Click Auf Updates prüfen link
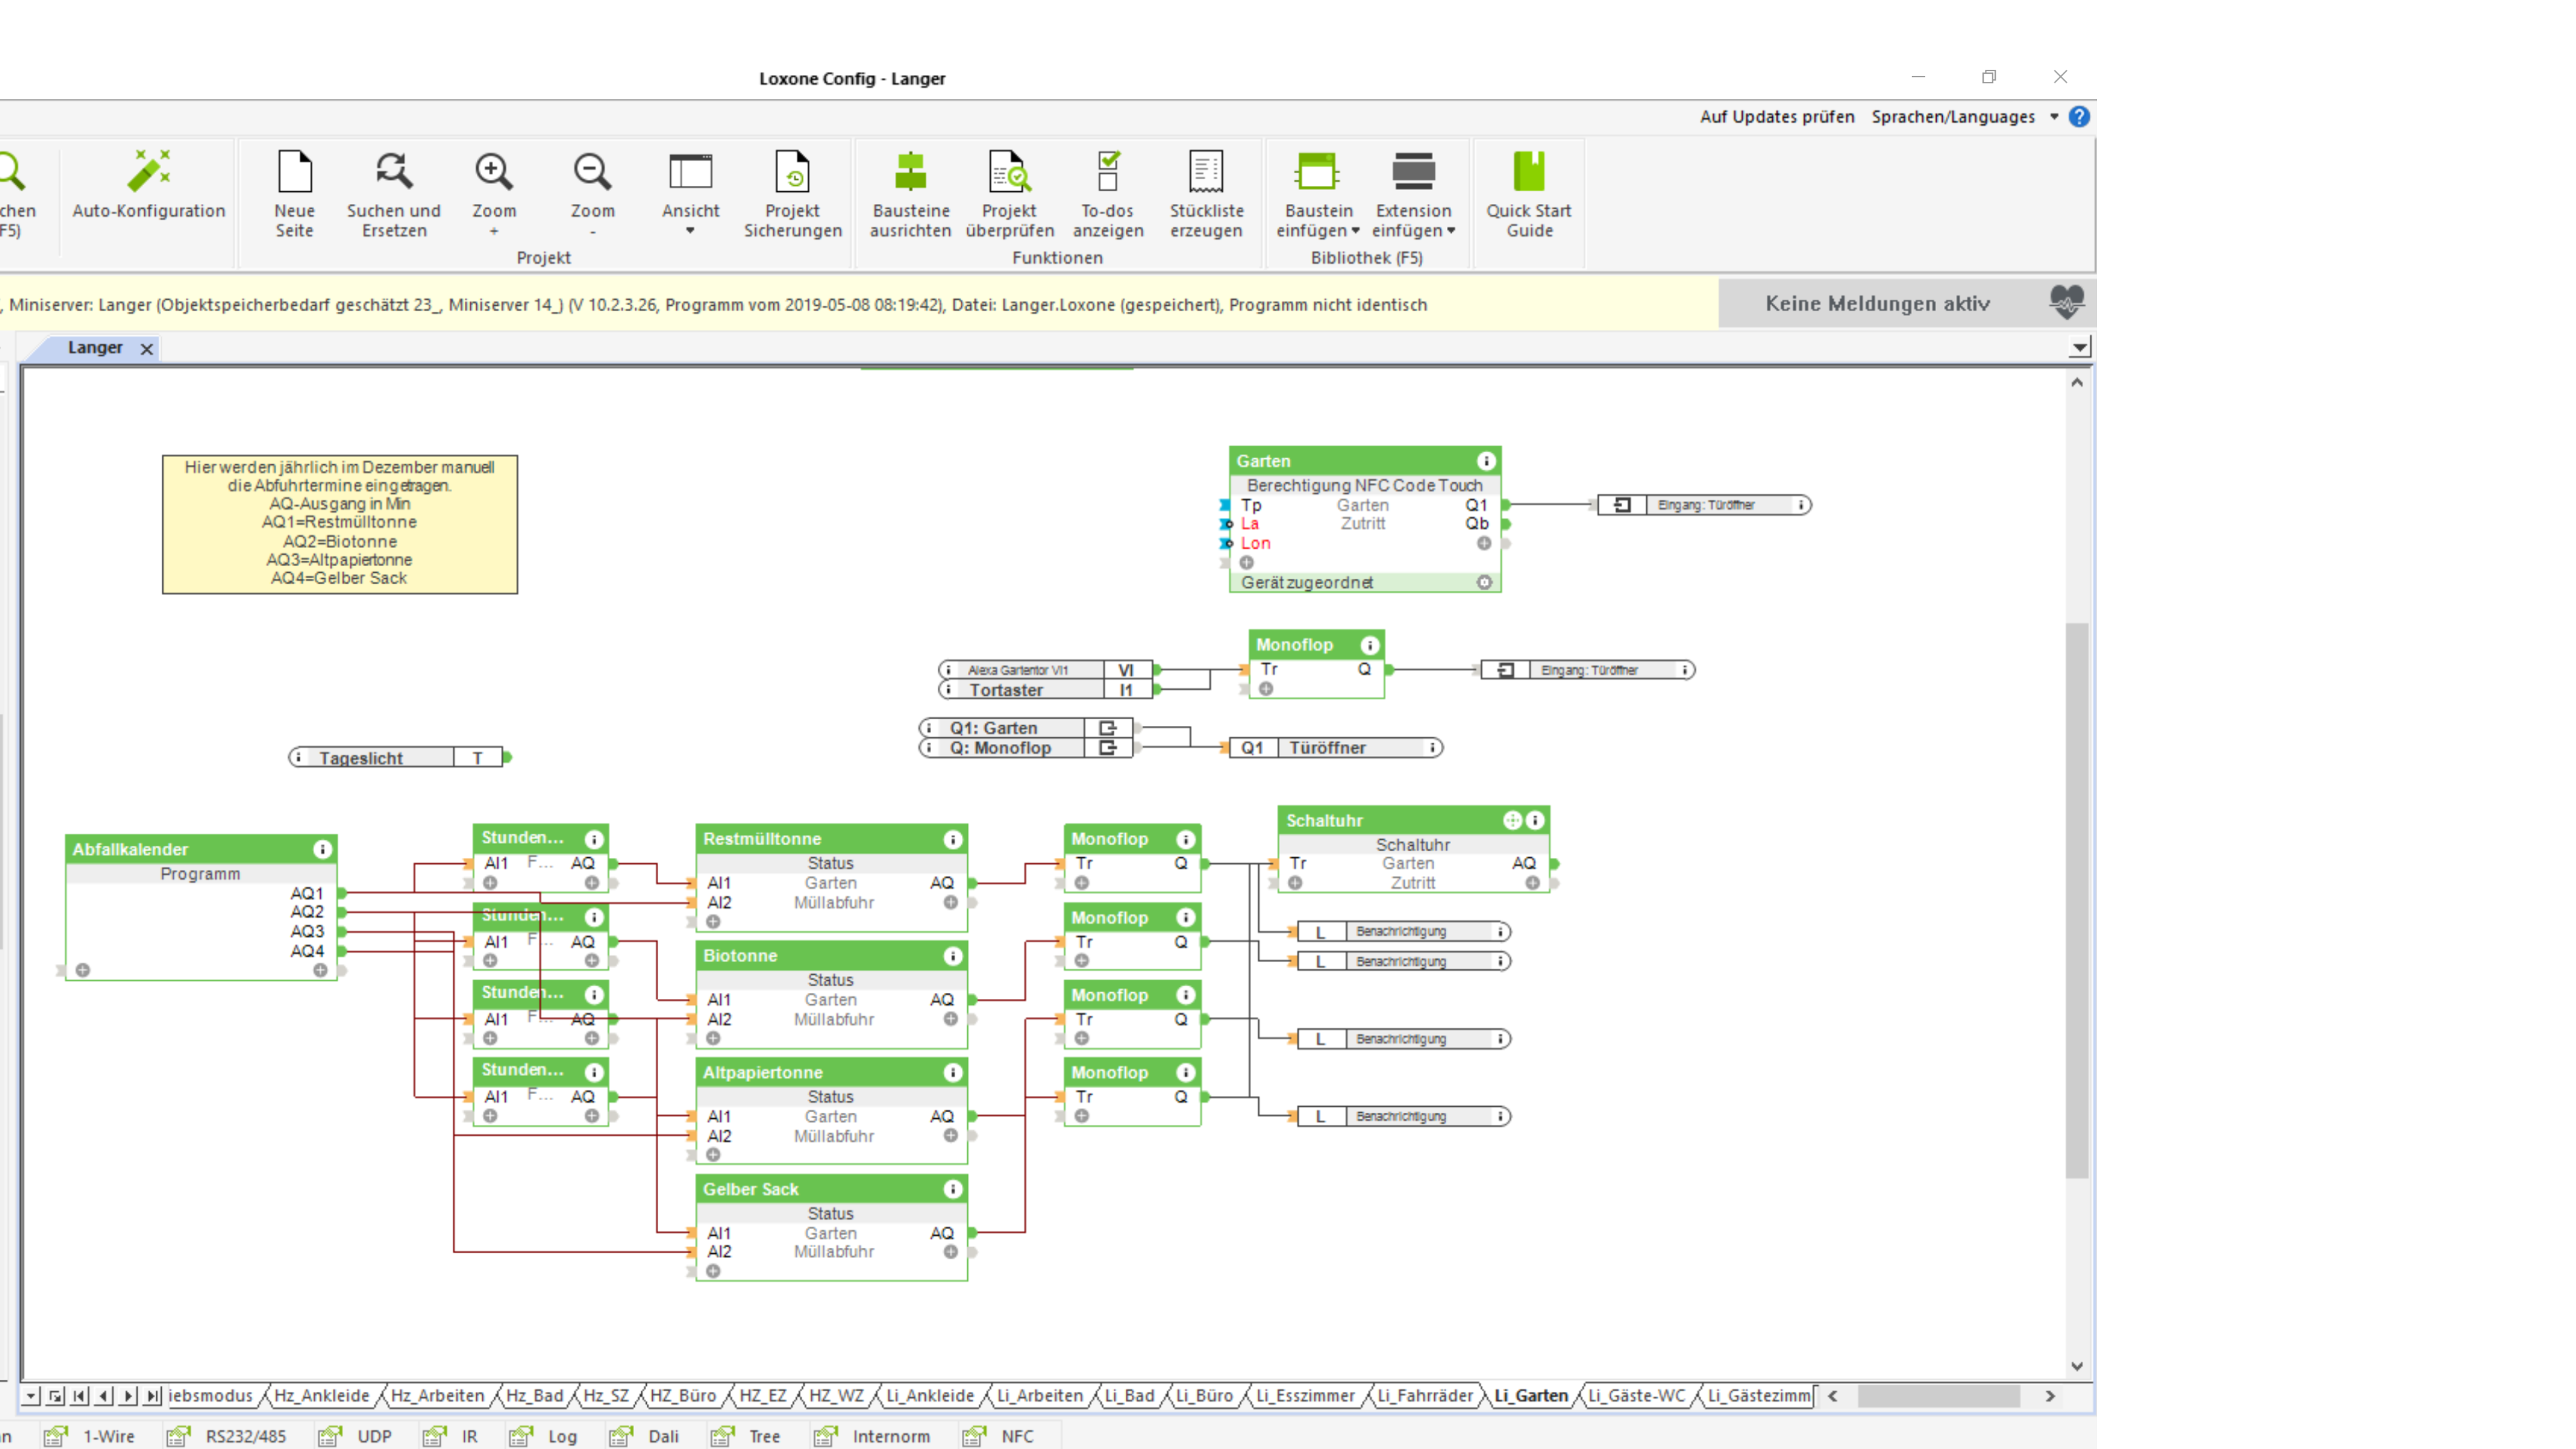The width and height of the screenshot is (2576, 1449). pyautogui.click(x=1776, y=117)
